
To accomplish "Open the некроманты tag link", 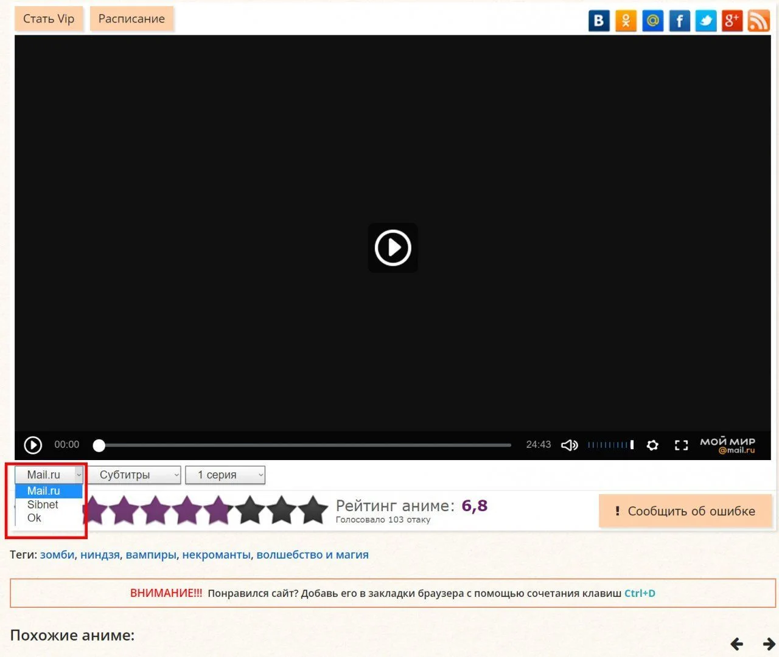I will tap(216, 555).
